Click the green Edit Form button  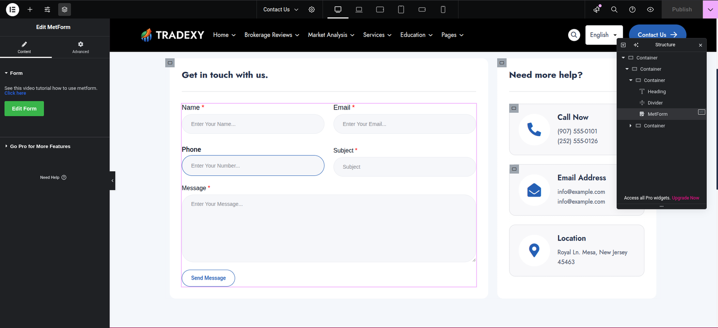24,109
